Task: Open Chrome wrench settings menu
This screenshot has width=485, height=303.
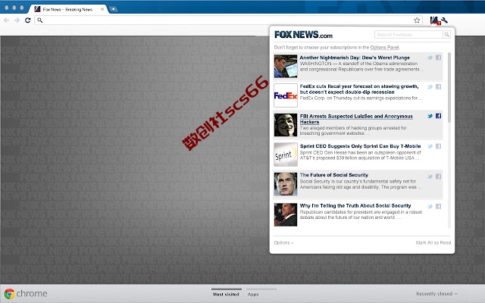Action: point(445,20)
